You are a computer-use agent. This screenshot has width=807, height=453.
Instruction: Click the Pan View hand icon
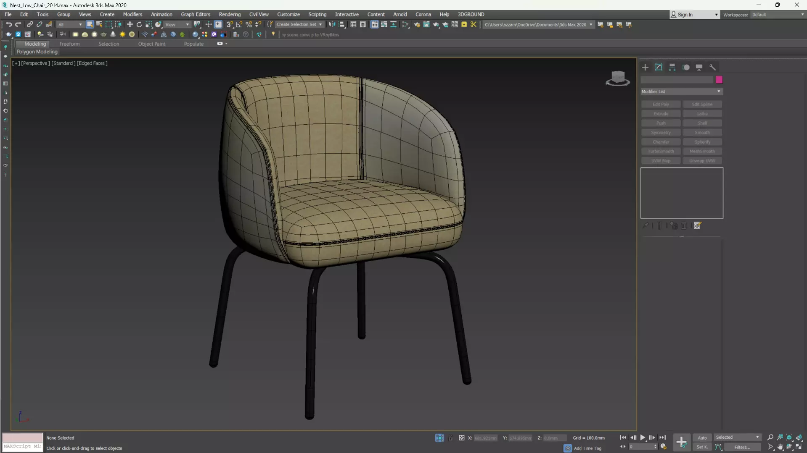click(780, 447)
